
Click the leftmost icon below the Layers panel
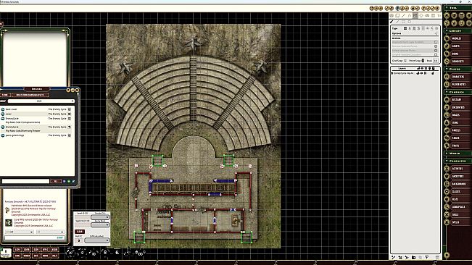(x=394, y=258)
